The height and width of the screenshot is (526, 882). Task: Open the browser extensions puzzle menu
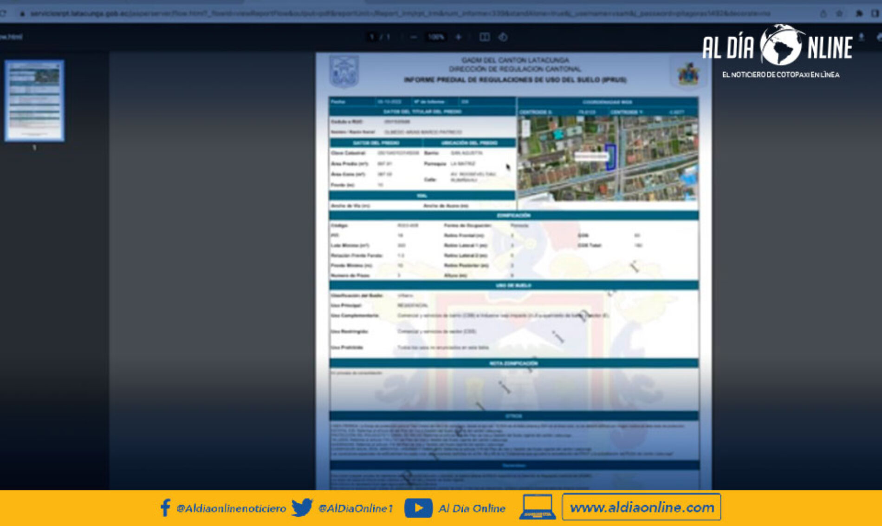(x=859, y=13)
